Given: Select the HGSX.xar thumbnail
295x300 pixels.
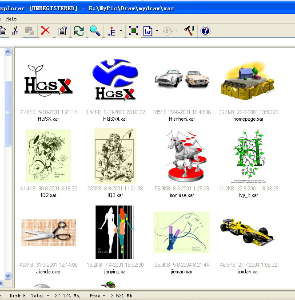Looking at the screenshot, I should point(48,81).
